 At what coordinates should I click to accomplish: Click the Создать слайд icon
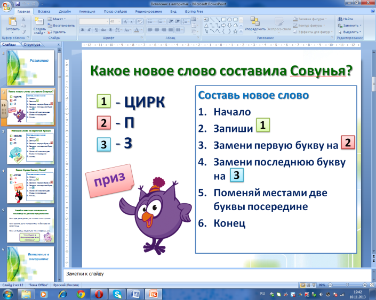coord(39,21)
